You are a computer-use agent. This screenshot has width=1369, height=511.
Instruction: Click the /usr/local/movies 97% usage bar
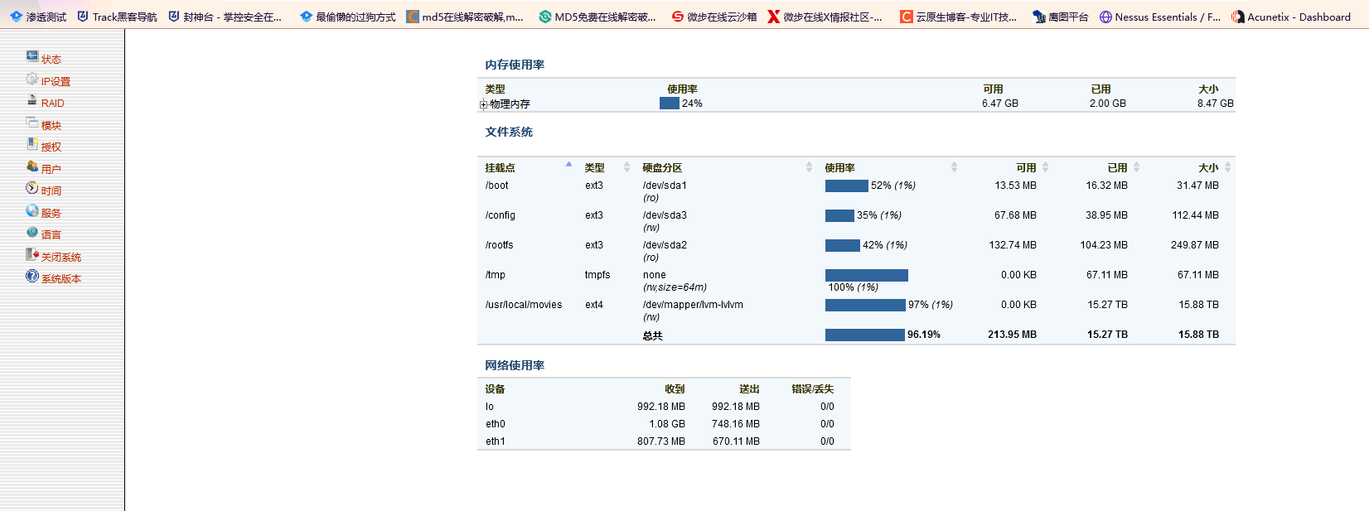coord(865,305)
